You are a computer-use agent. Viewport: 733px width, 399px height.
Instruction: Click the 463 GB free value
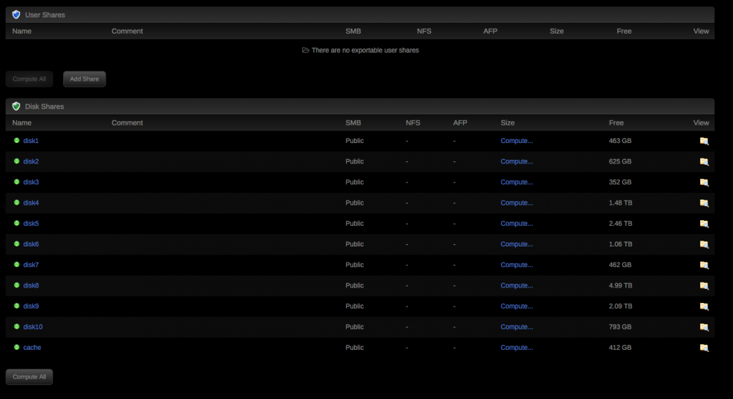620,140
